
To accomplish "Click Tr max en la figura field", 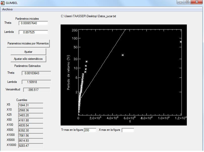I will [90, 130].
